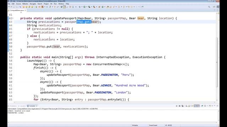Screen dimensions: 227x127
Task: Open the External Tools dropdown arrow
Action: coord(96,7)
